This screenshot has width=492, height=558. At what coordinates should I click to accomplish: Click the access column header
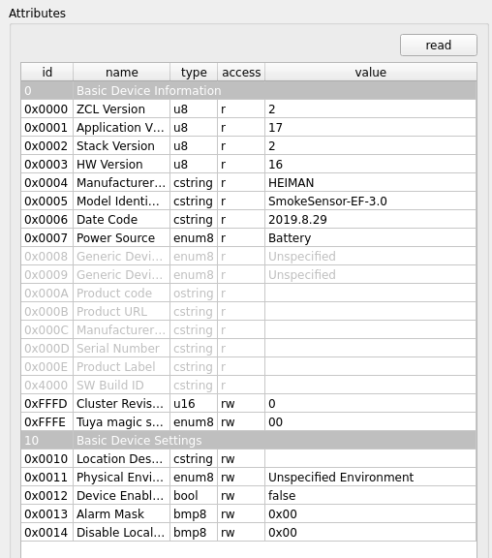pos(241,73)
